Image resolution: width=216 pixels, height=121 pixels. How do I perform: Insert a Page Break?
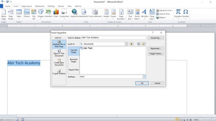click(x=10, y=14)
